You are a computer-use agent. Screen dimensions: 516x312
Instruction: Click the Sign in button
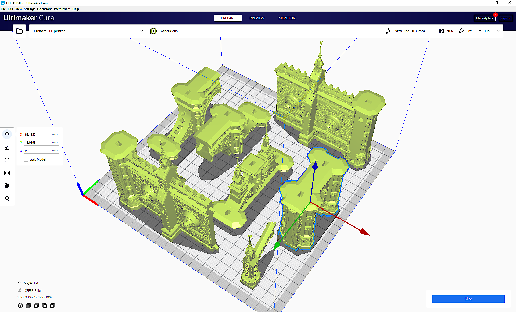coord(505,18)
